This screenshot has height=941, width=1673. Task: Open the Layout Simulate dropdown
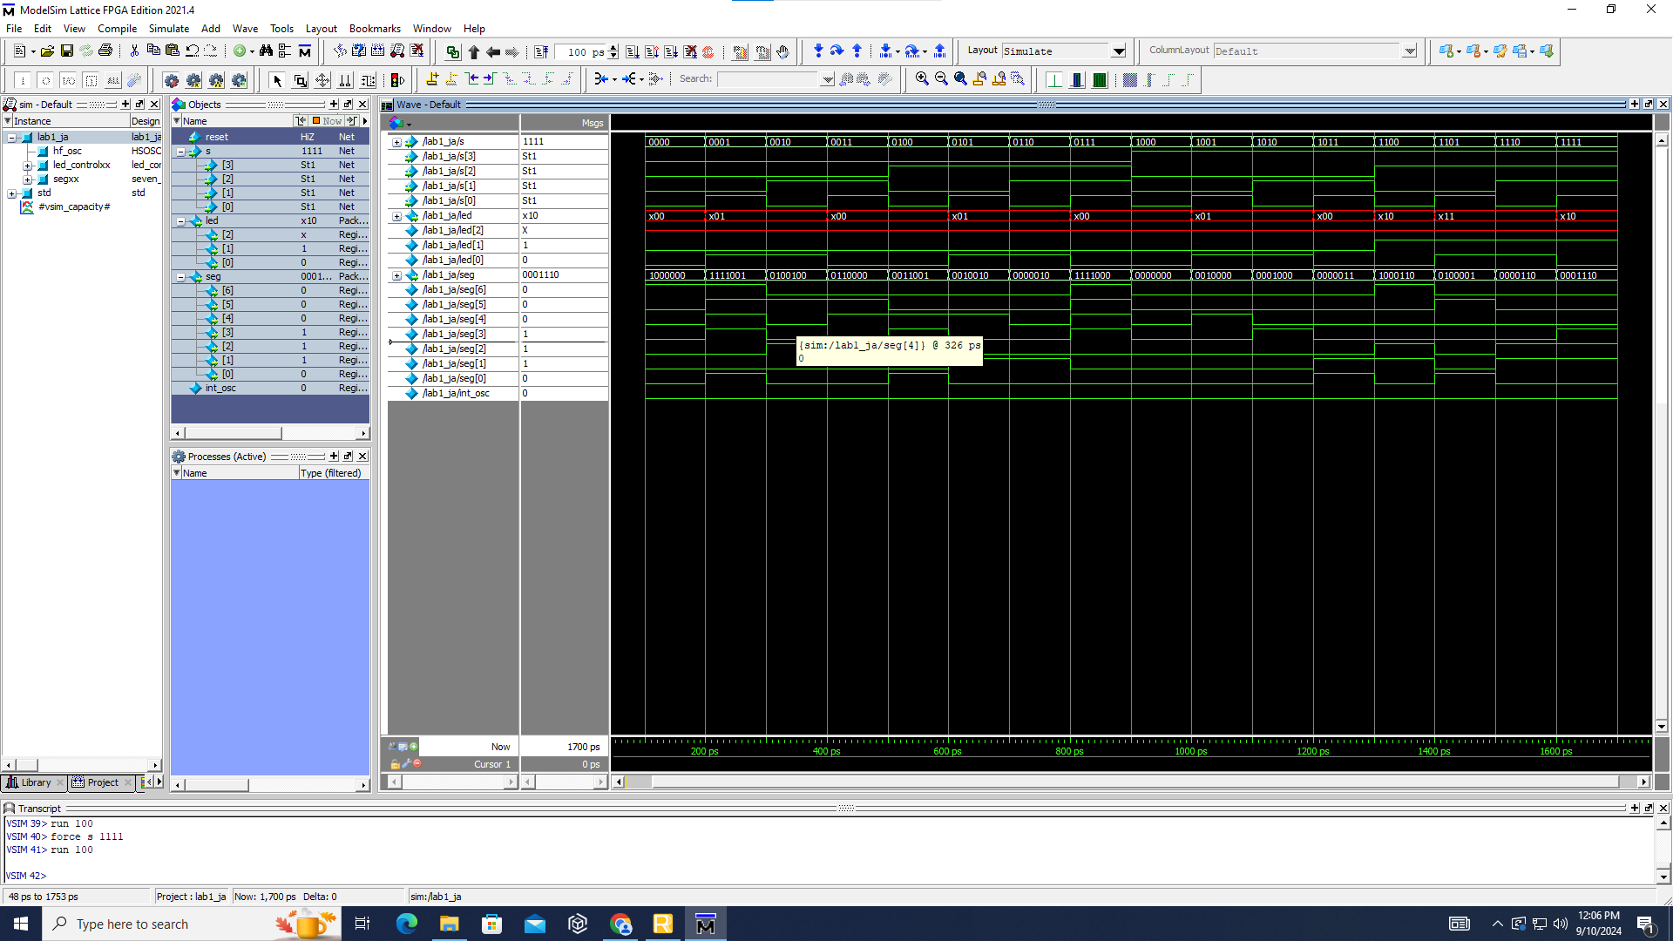[x=1119, y=51]
